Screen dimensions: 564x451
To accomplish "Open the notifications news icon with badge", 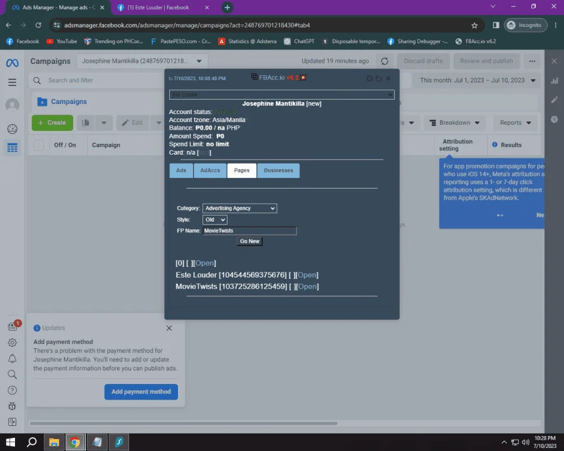I will click(x=13, y=326).
